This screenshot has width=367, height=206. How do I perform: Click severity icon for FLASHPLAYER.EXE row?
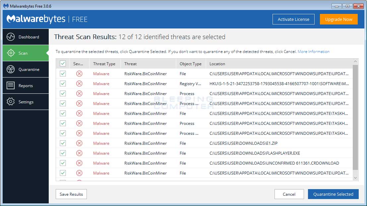coord(79,153)
